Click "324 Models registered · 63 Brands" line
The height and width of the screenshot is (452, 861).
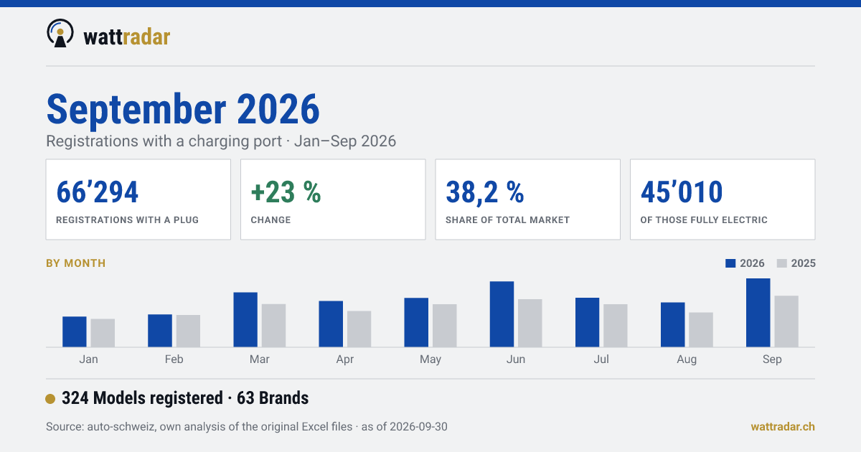click(185, 398)
